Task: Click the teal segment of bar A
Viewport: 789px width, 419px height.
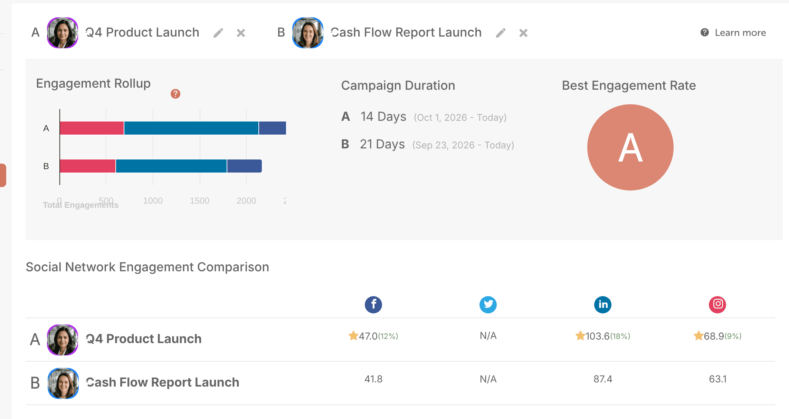Action: tap(191, 128)
